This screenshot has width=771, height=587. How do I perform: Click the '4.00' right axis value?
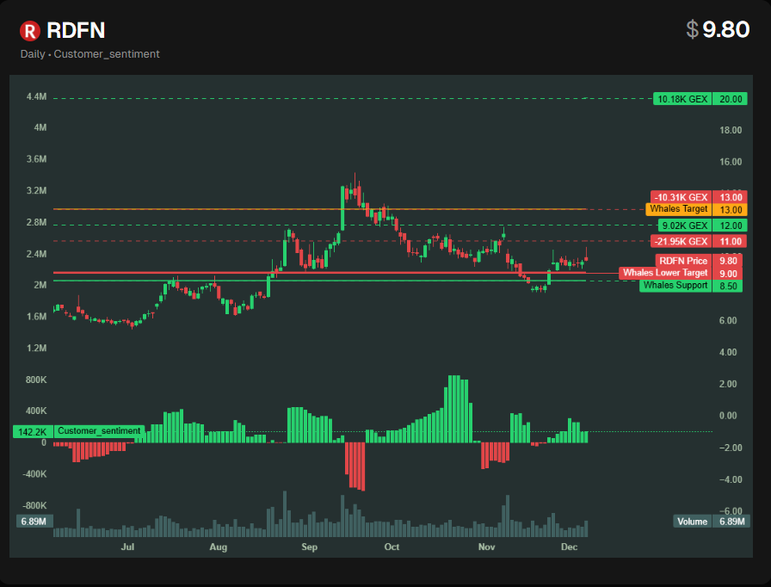click(x=728, y=352)
